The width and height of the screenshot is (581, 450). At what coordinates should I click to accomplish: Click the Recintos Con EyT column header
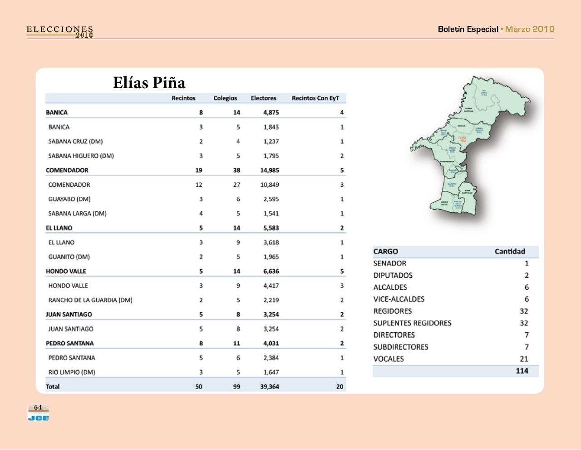click(x=315, y=98)
